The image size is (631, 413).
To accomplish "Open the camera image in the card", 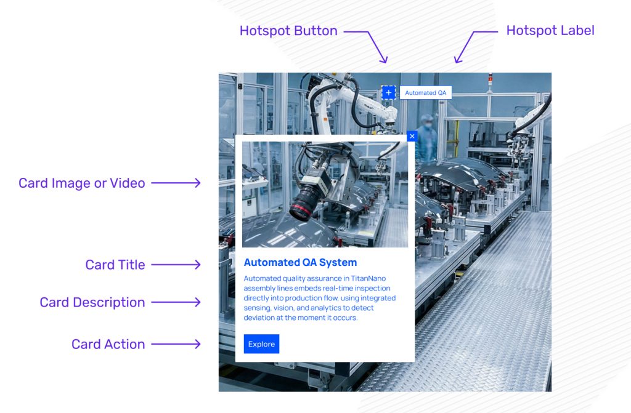I will 325,194.
